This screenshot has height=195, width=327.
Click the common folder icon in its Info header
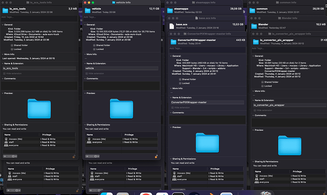click(252, 10)
